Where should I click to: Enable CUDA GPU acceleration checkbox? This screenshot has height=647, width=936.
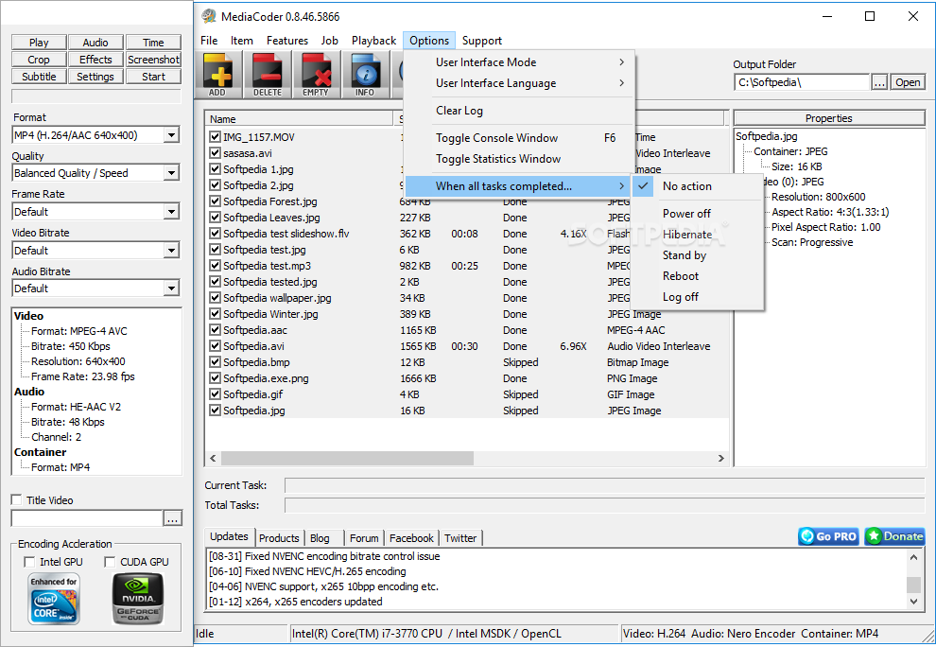pyautogui.click(x=110, y=562)
